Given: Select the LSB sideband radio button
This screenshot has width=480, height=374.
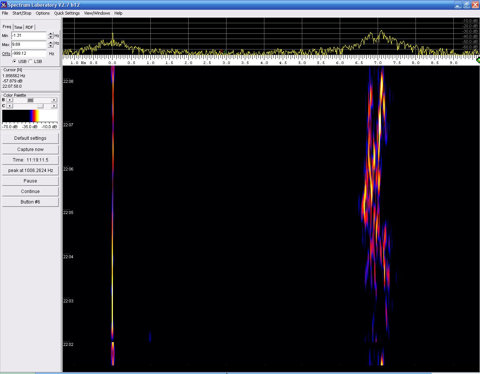Looking at the screenshot, I should click(30, 61).
